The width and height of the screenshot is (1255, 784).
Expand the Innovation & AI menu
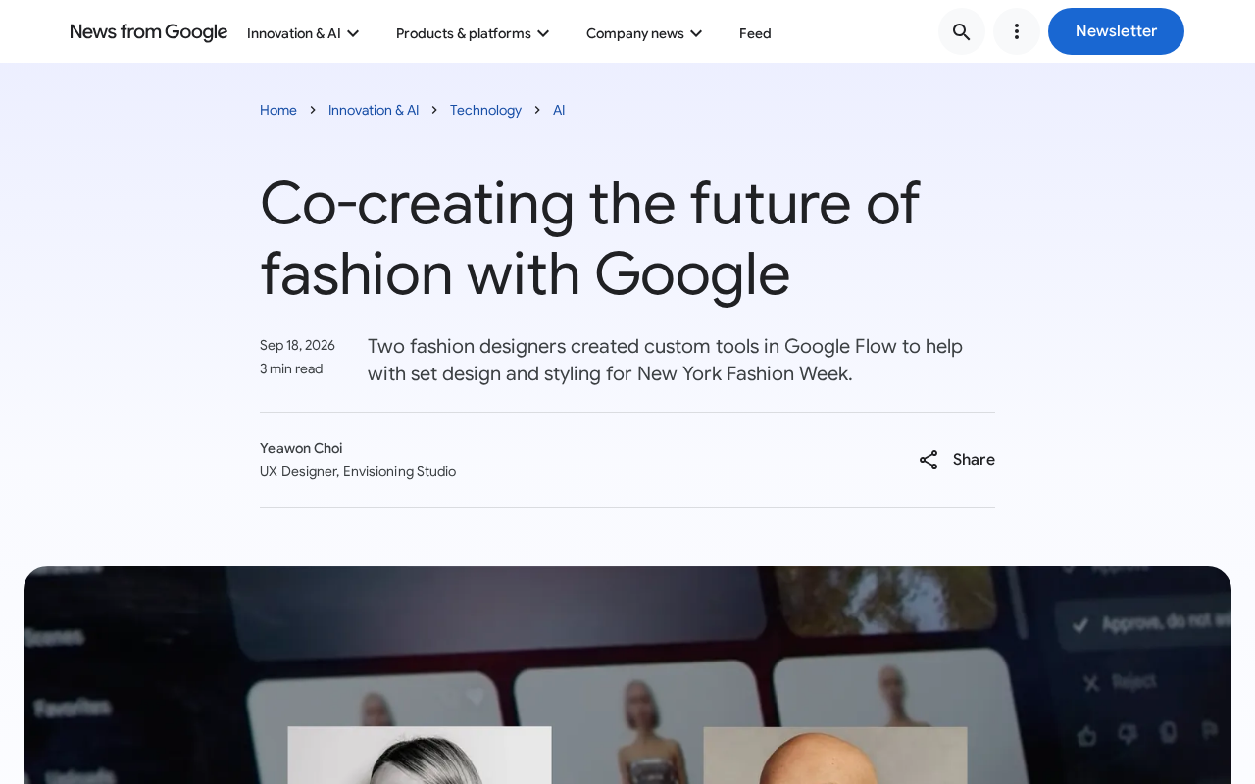(303, 33)
